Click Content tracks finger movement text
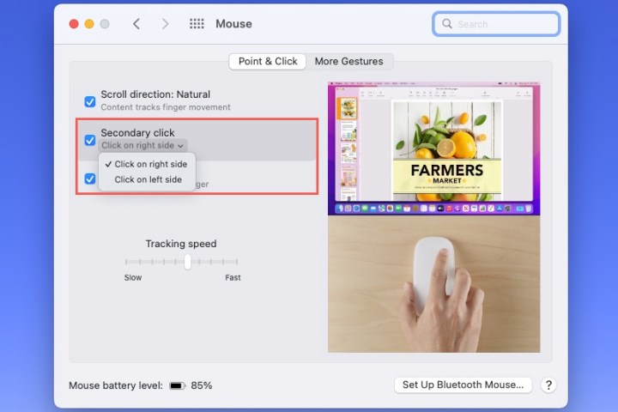 [166, 107]
